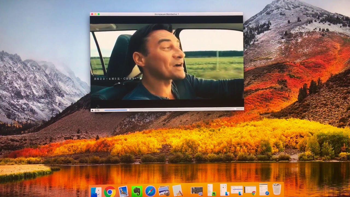Open the paper-and-pencil app icon in the Dock
This screenshot has height=197, width=350.
177,190
